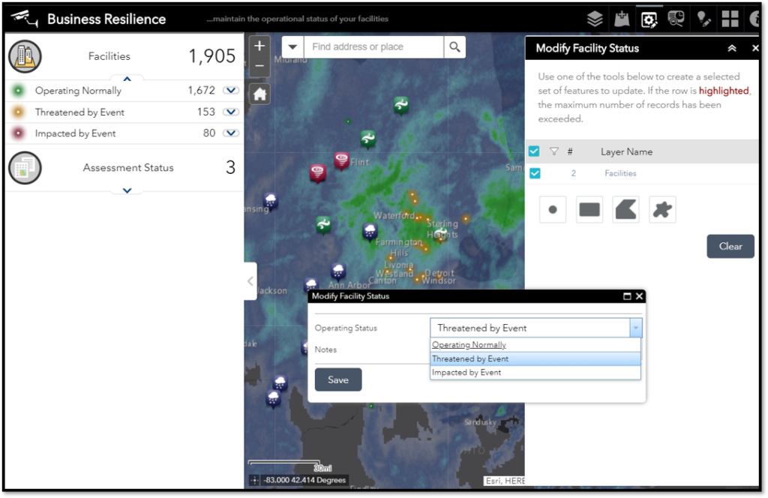The width and height of the screenshot is (768, 498).
Task: Open the Layers panel icon in the toolbar
Action: tap(595, 18)
